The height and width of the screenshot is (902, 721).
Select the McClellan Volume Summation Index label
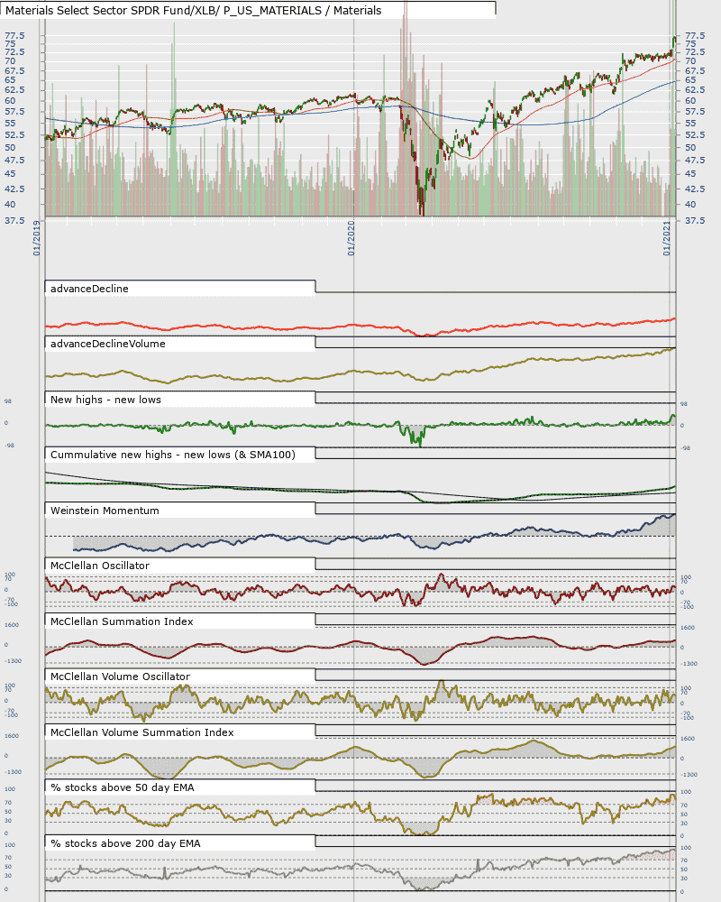pos(142,732)
